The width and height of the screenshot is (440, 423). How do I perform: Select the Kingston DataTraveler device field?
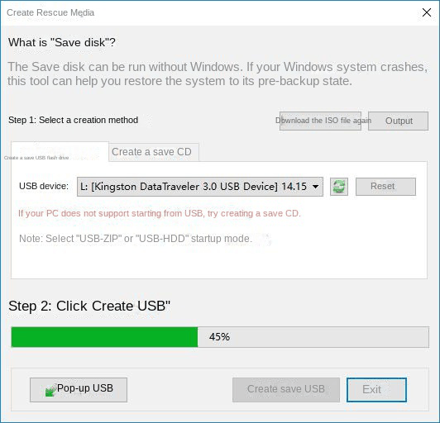click(x=200, y=187)
